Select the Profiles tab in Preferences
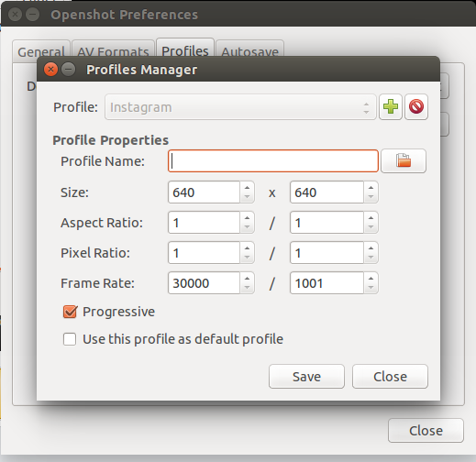 [185, 50]
